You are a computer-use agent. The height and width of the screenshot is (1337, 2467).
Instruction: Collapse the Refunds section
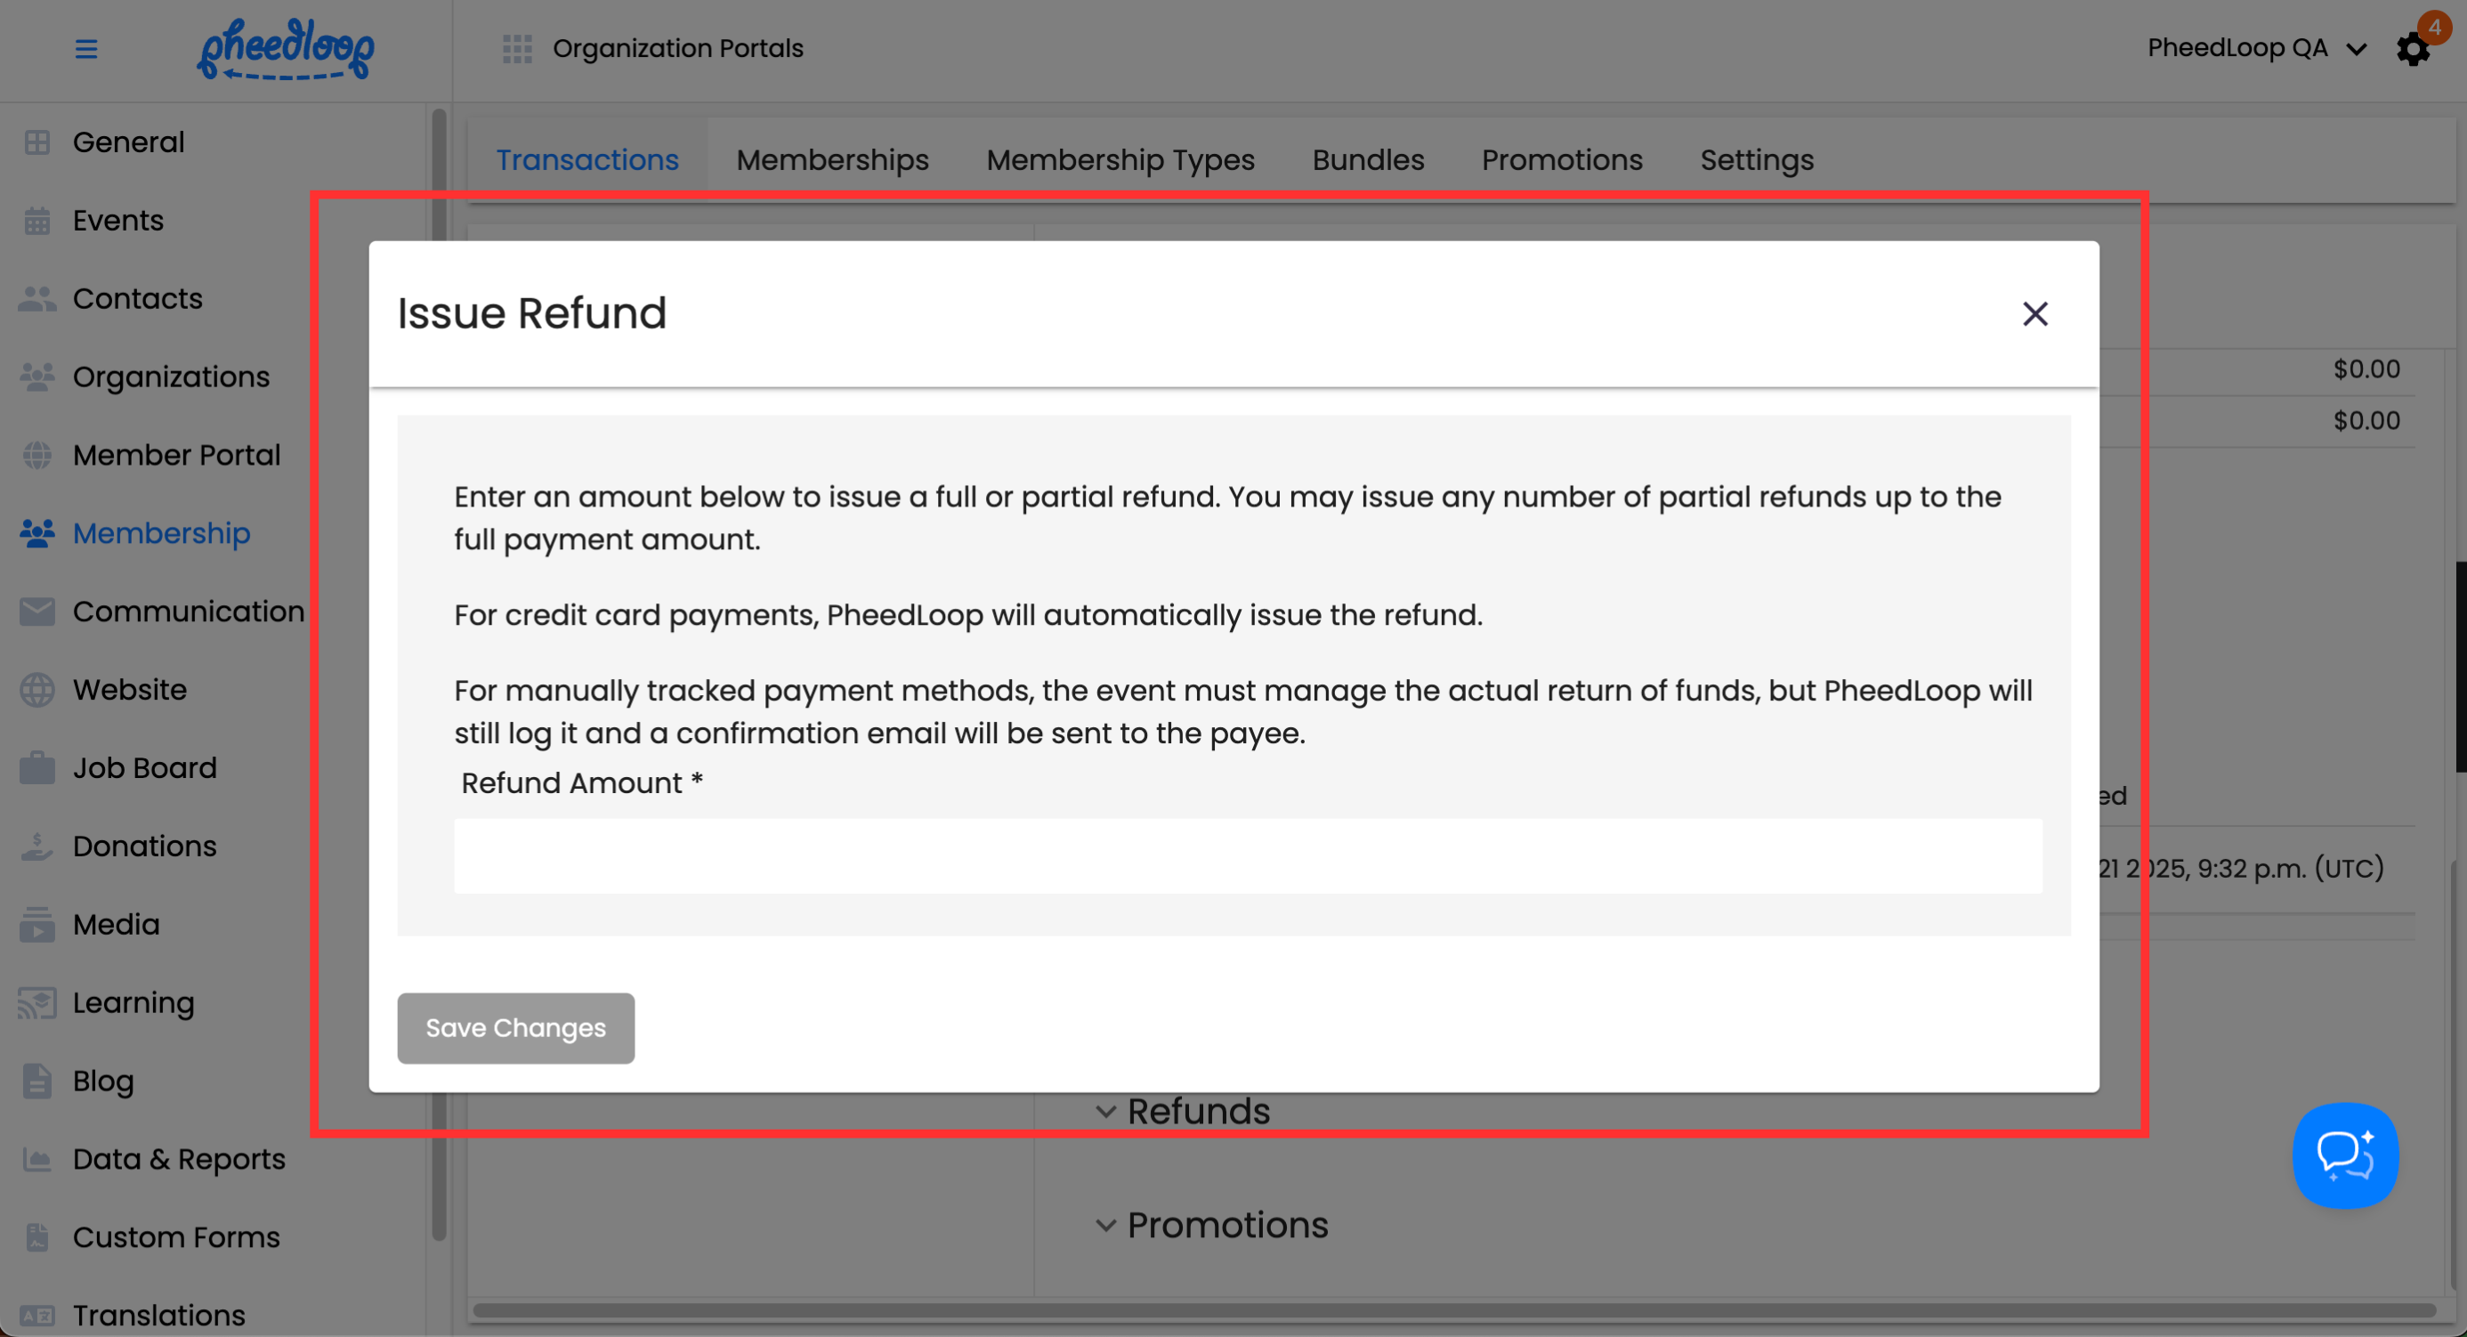(x=1105, y=1112)
